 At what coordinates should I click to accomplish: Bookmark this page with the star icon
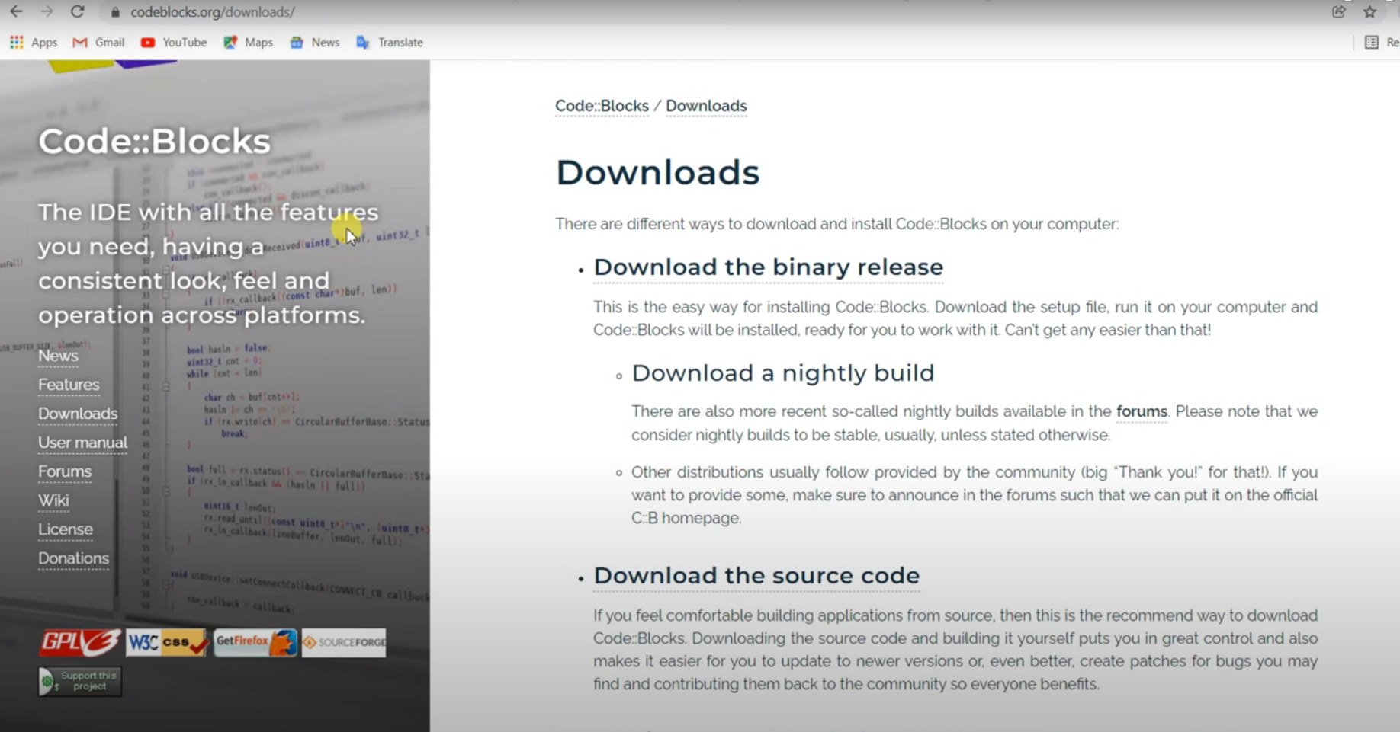1368,12
